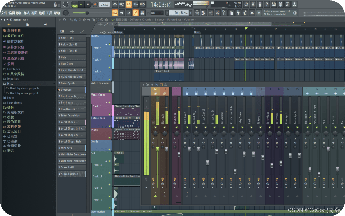Open the 文件 menu
The width and height of the screenshot is (345, 216).
pyautogui.click(x=4, y=13)
